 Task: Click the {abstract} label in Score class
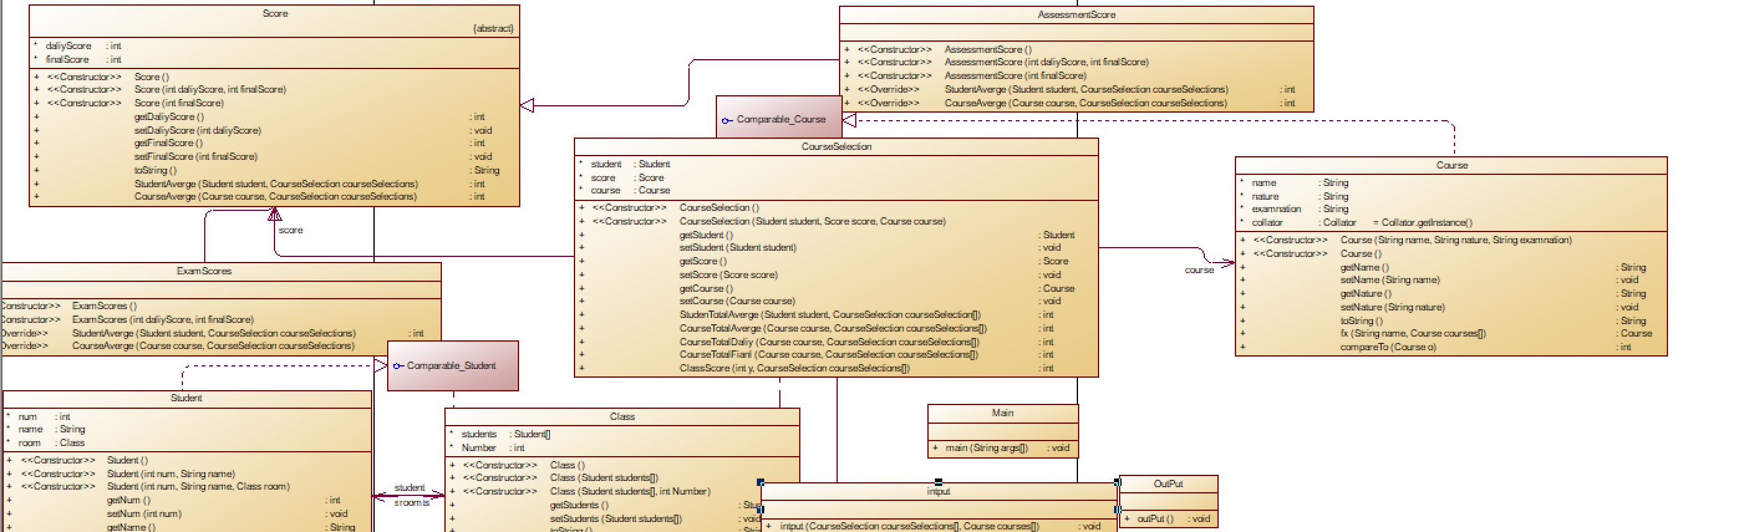coord(493,29)
